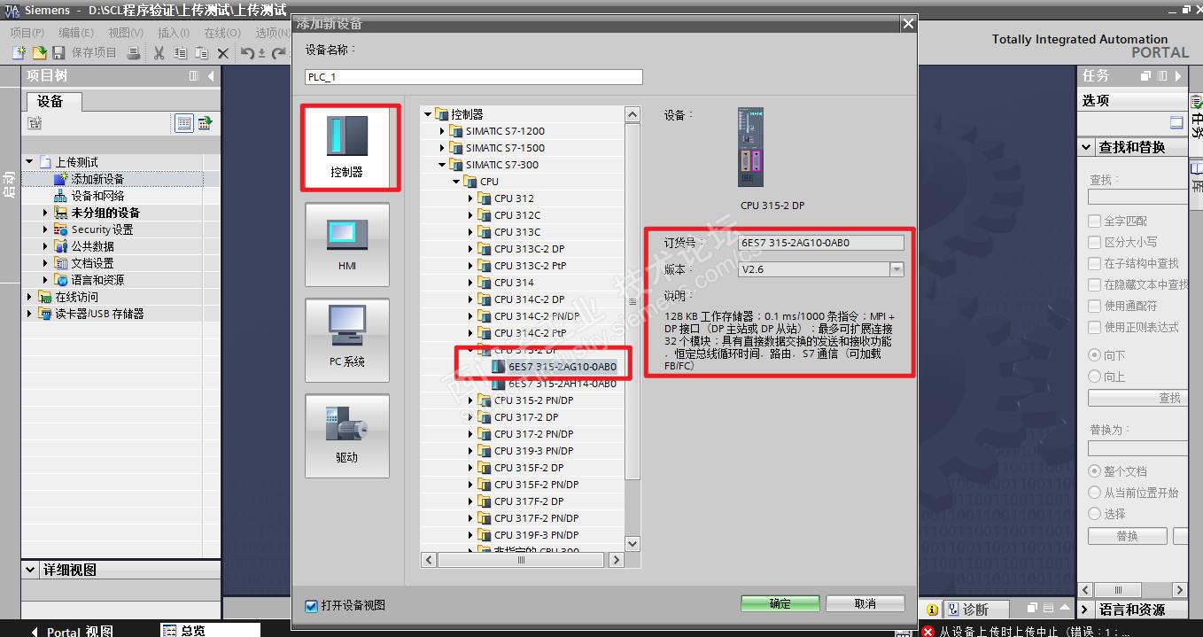Click the Portal view arrow icon
This screenshot has height=637, width=1203.
[x=35, y=632]
